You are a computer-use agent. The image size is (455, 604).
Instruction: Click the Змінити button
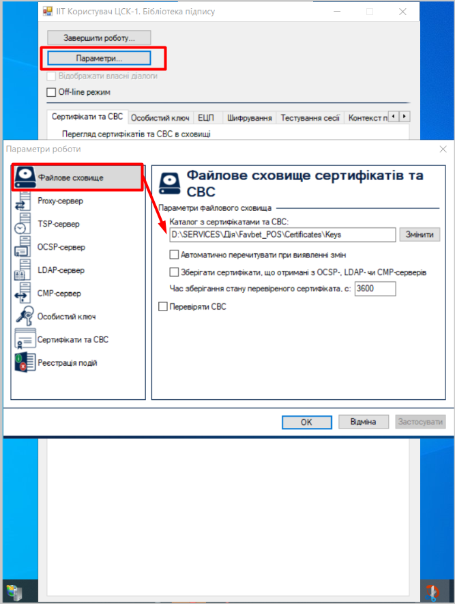pyautogui.click(x=420, y=235)
